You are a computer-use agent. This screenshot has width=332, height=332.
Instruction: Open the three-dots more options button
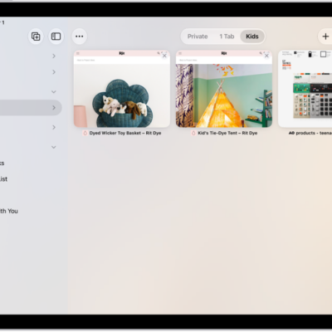pos(80,37)
